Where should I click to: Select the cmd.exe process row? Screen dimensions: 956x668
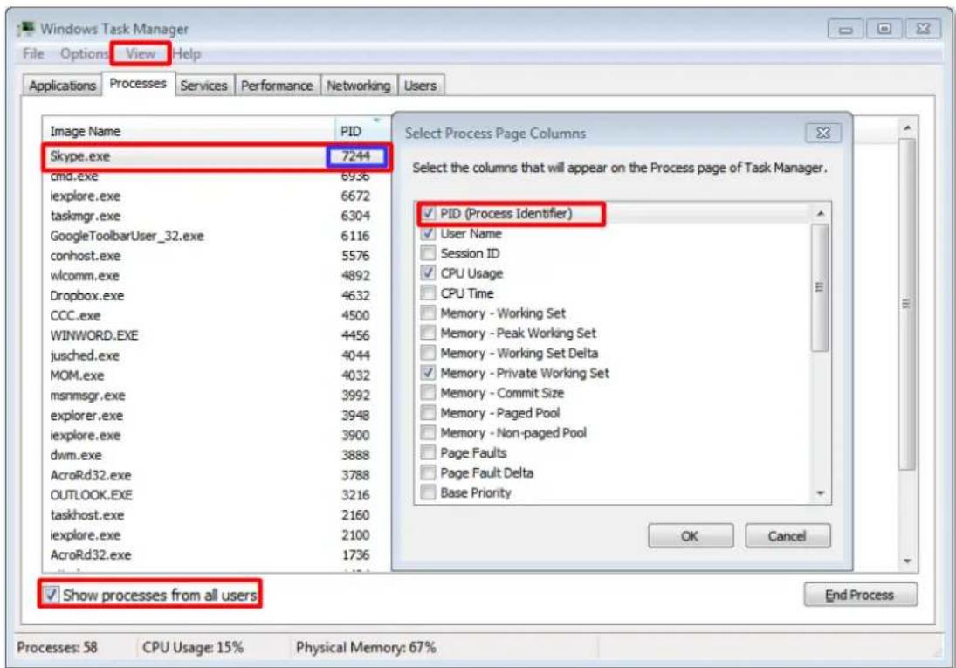pos(217,176)
